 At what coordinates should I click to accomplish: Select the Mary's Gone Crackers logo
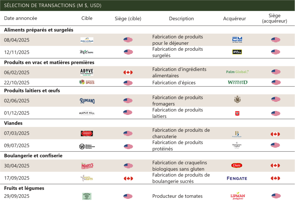[87, 166]
